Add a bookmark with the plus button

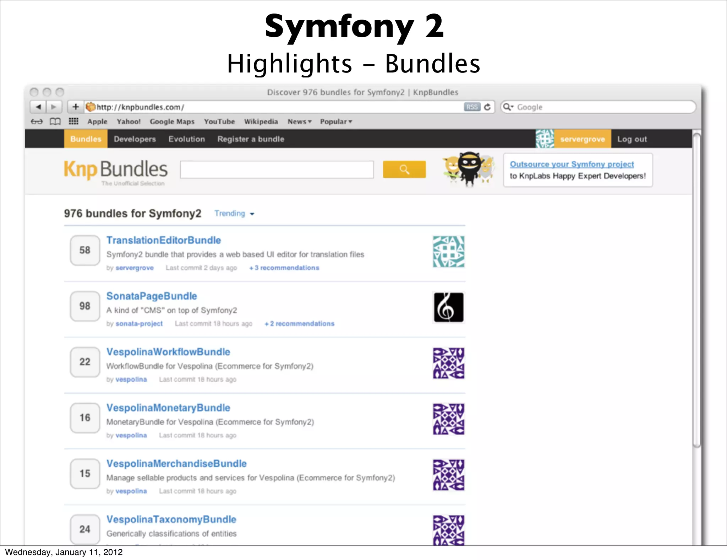coord(76,107)
